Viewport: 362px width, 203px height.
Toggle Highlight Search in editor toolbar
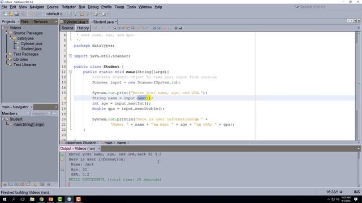click(128, 28)
